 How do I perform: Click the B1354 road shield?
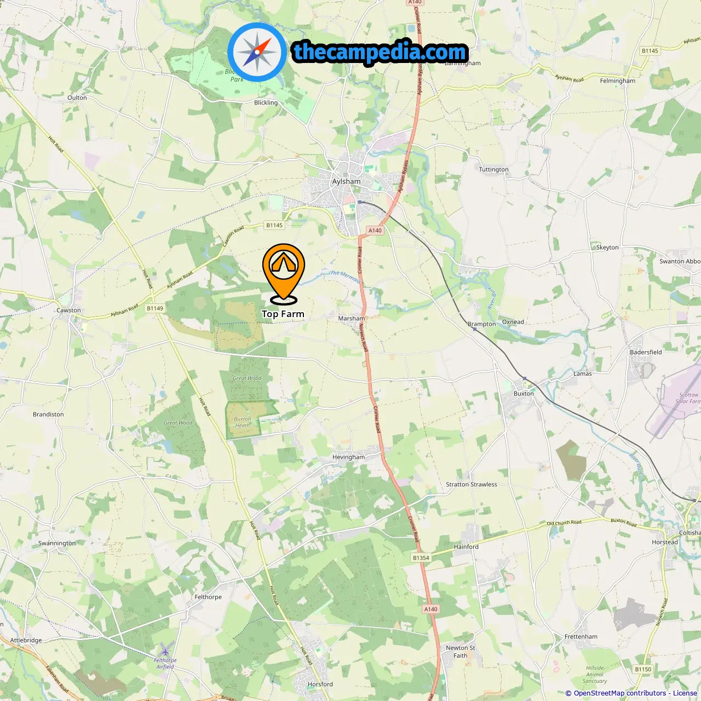(421, 558)
